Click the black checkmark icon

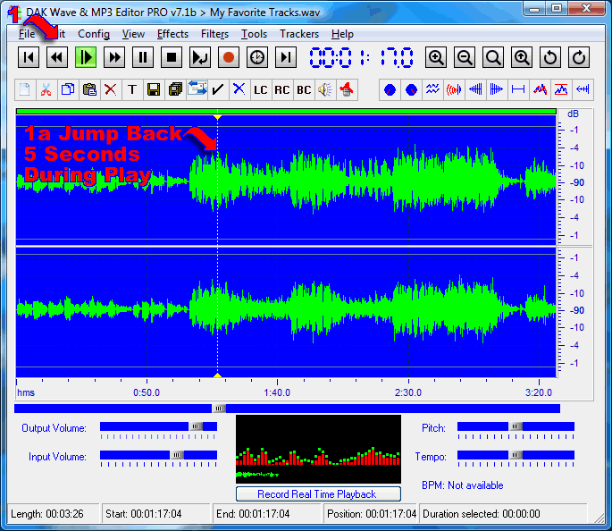[x=218, y=89]
